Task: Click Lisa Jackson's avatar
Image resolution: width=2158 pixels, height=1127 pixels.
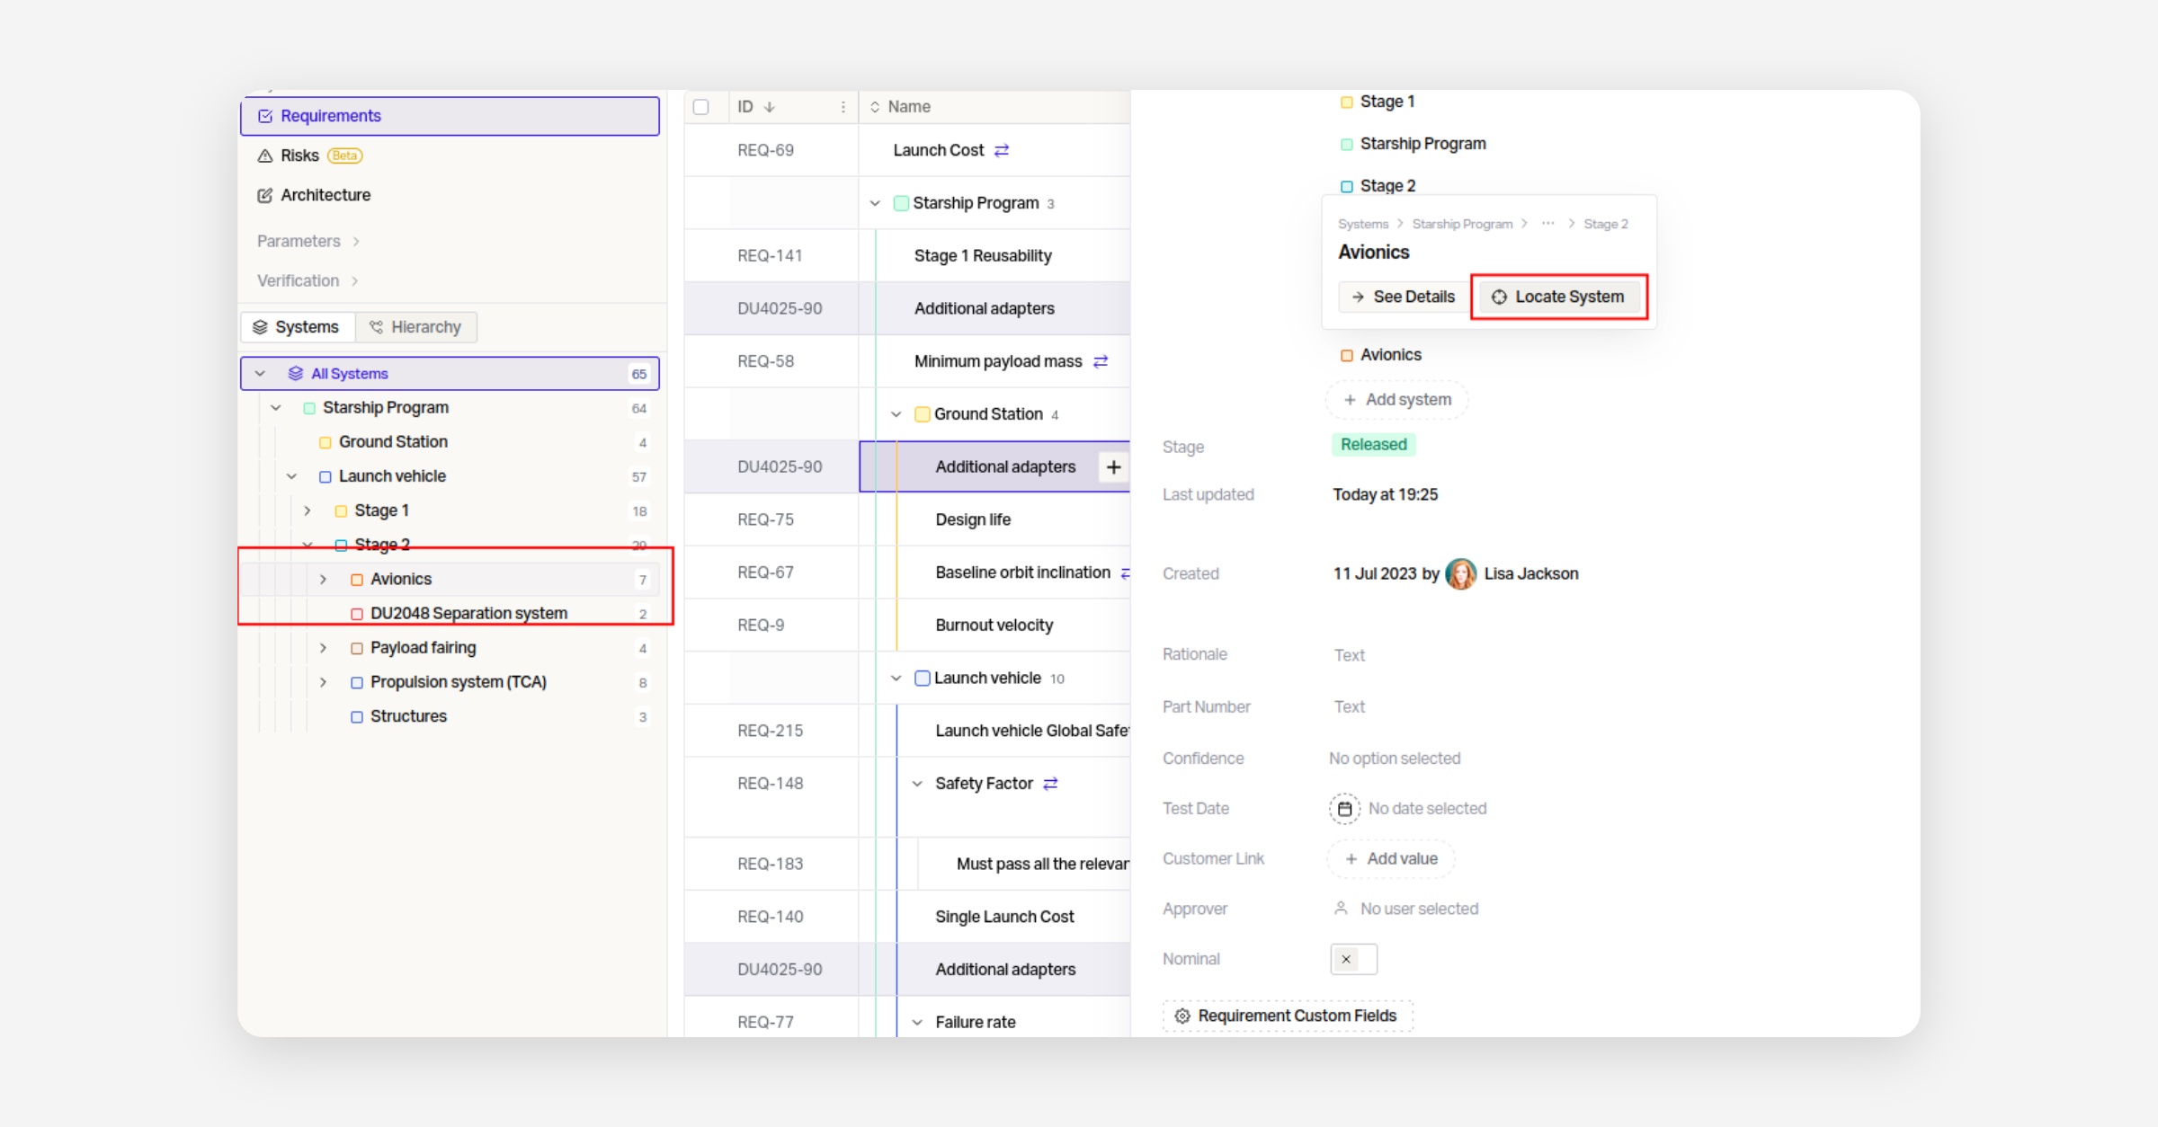Action: (1460, 573)
